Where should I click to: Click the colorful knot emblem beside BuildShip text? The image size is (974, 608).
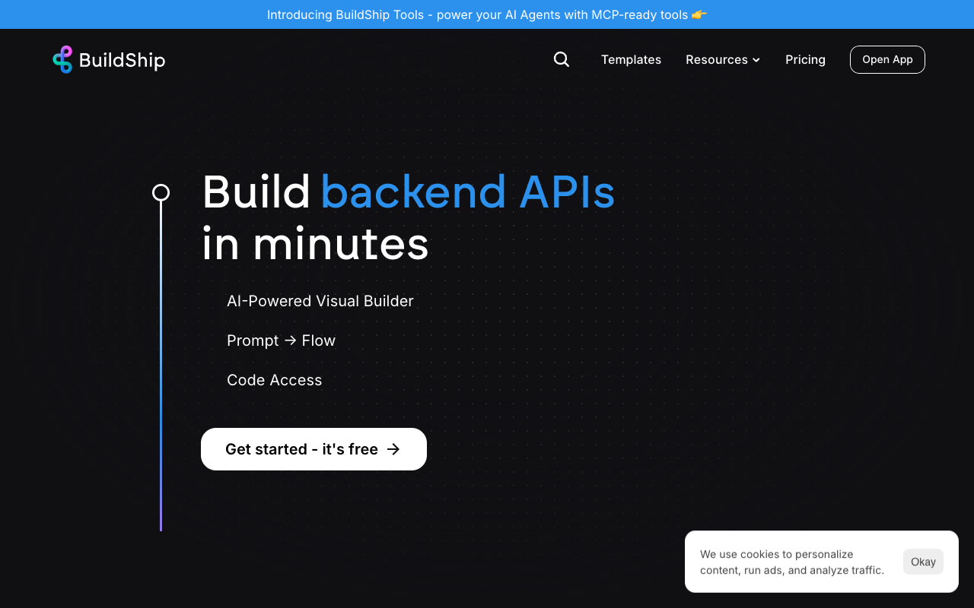(63, 59)
